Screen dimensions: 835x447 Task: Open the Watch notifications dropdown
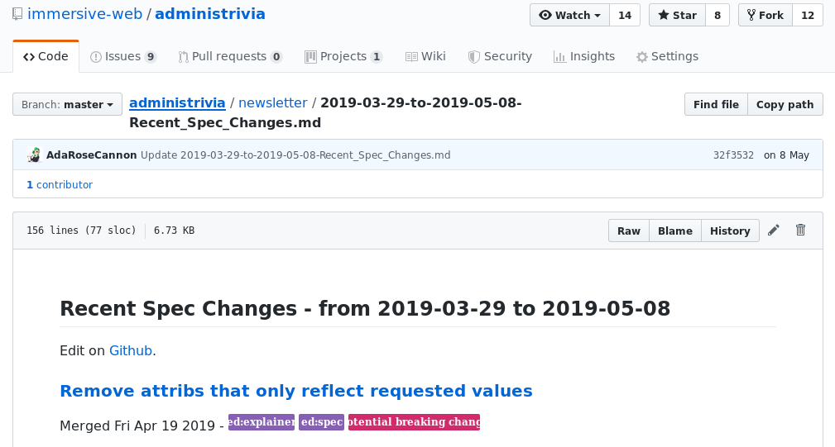click(569, 16)
